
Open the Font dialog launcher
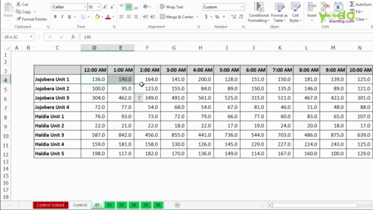click(114, 27)
